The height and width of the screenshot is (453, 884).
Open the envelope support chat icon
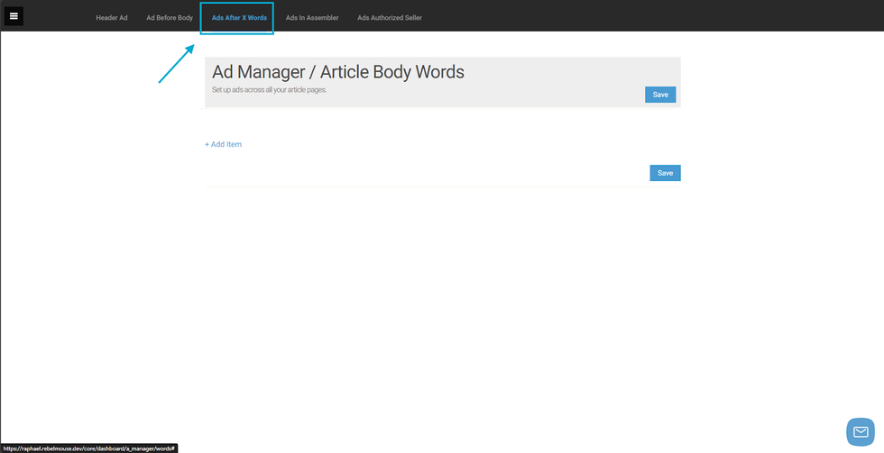(x=860, y=431)
